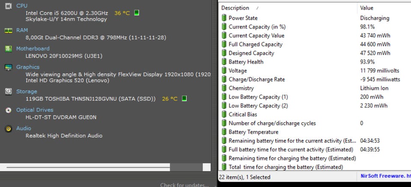Open the CPU section heading
Image resolution: width=411 pixels, height=187 pixels.
coord(22,6)
